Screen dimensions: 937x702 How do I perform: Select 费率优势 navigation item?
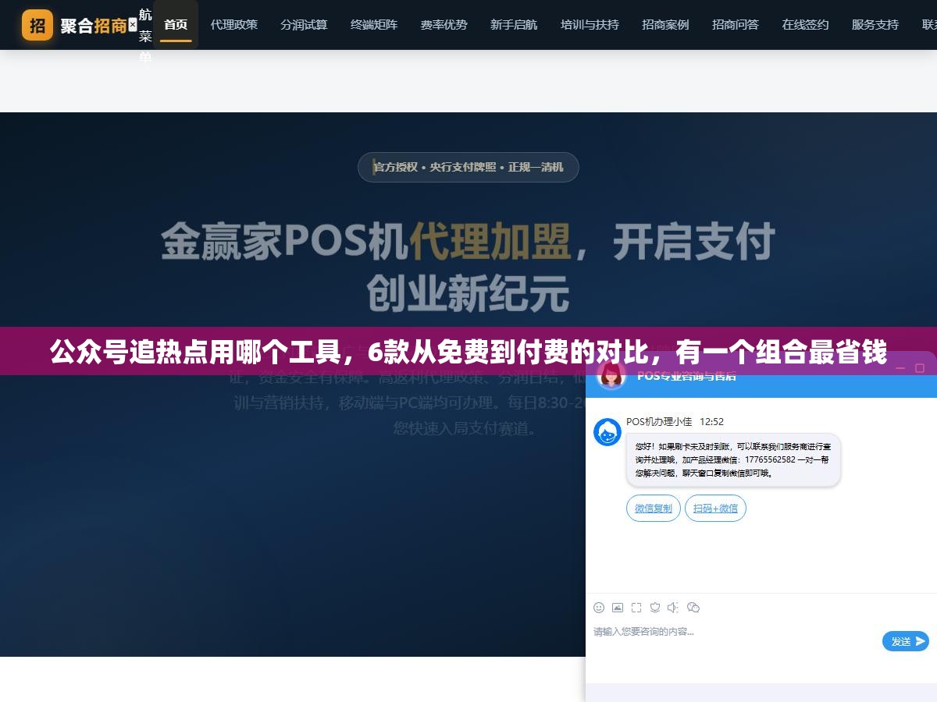pyautogui.click(x=444, y=25)
